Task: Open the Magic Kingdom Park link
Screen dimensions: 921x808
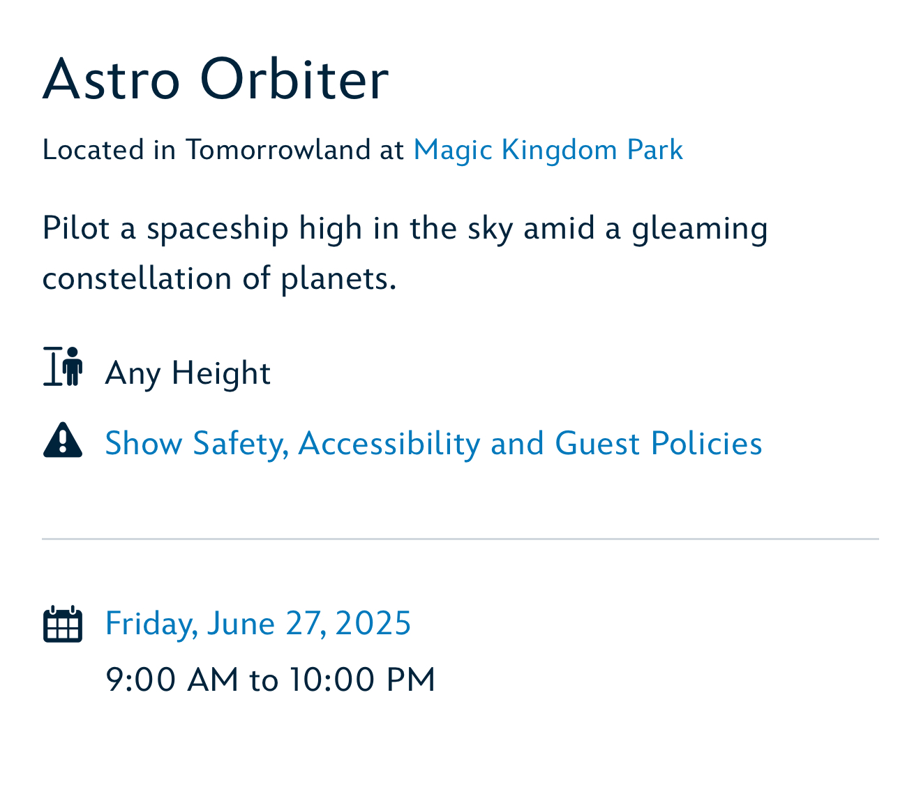Action: (548, 150)
